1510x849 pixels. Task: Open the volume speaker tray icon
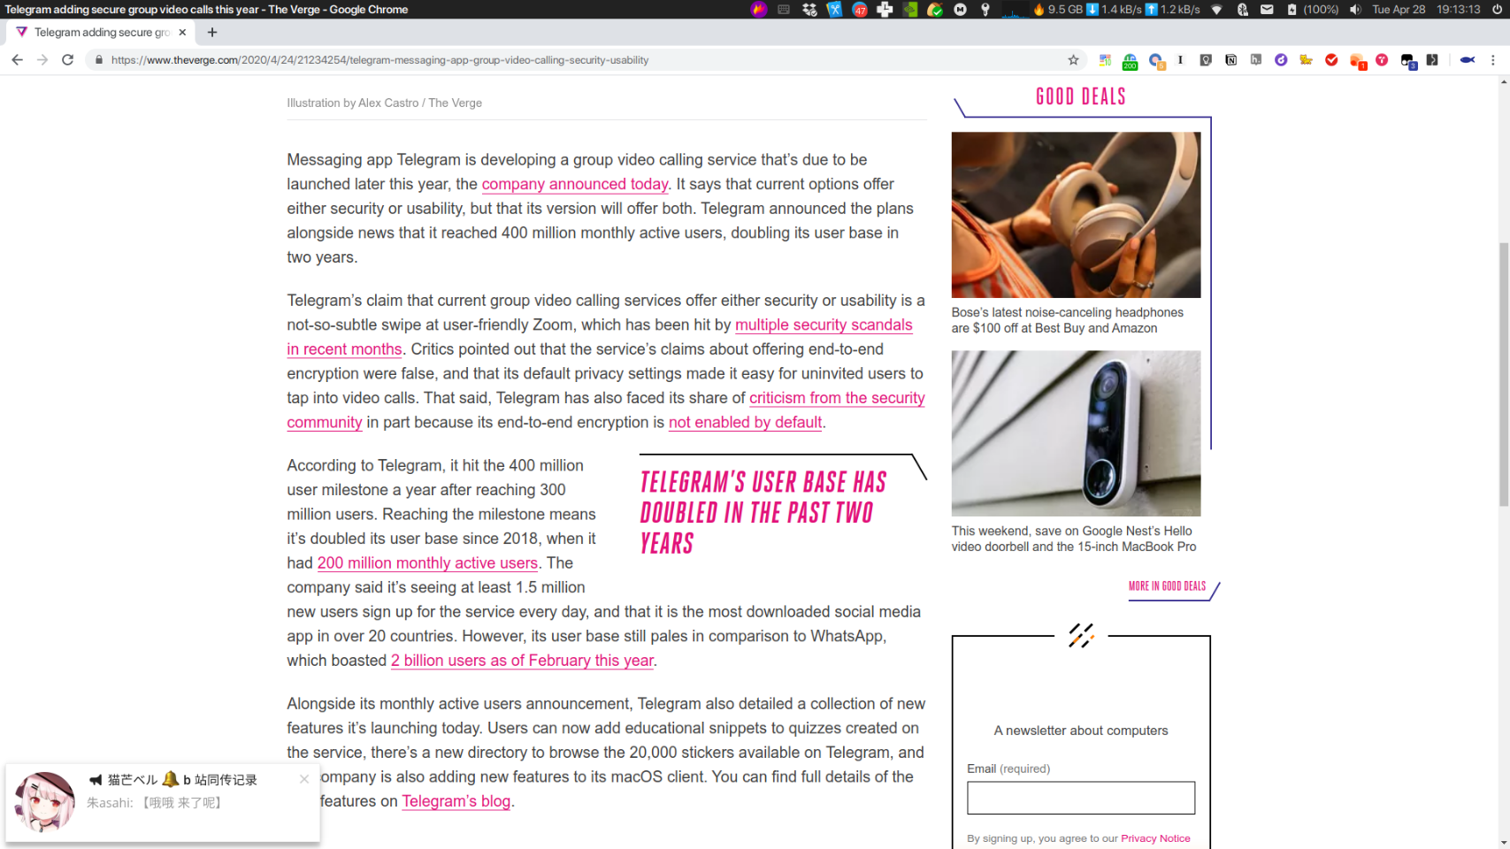[x=1355, y=10]
